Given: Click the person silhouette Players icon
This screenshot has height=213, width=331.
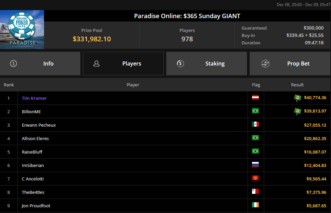Looking at the screenshot, I should pyautogui.click(x=96, y=63).
